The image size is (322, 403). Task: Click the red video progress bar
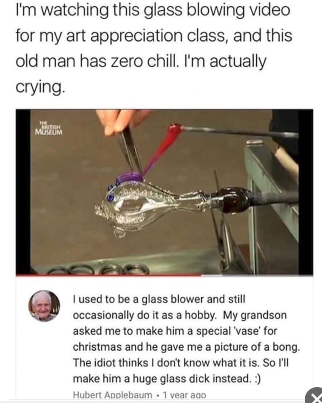(109, 275)
